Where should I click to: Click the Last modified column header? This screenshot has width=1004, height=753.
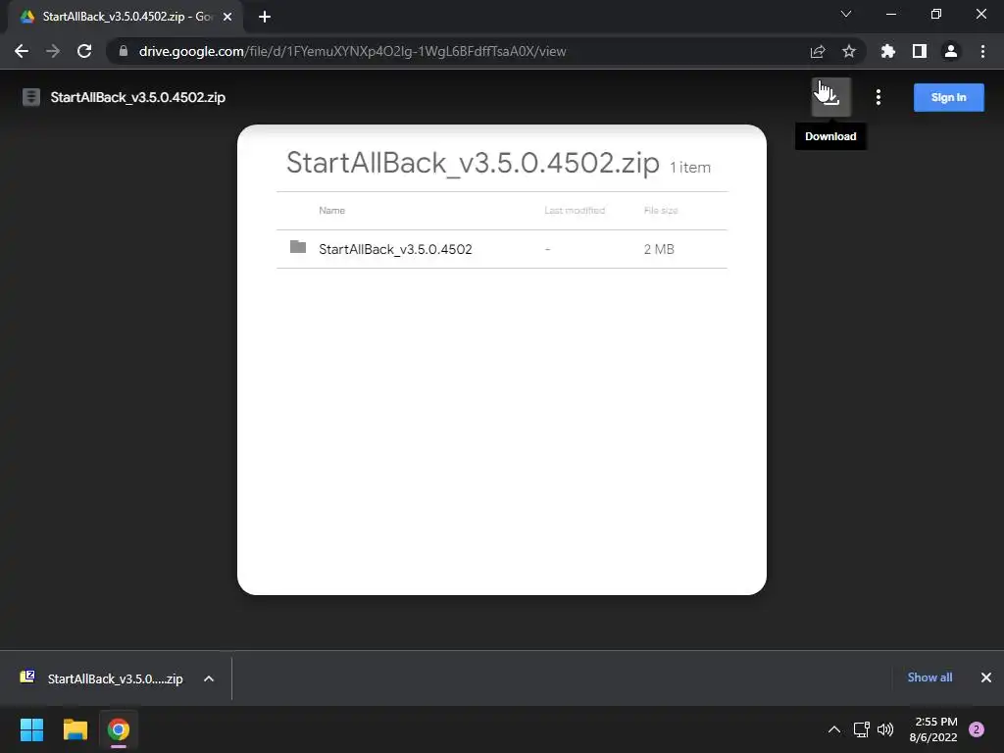pos(575,210)
